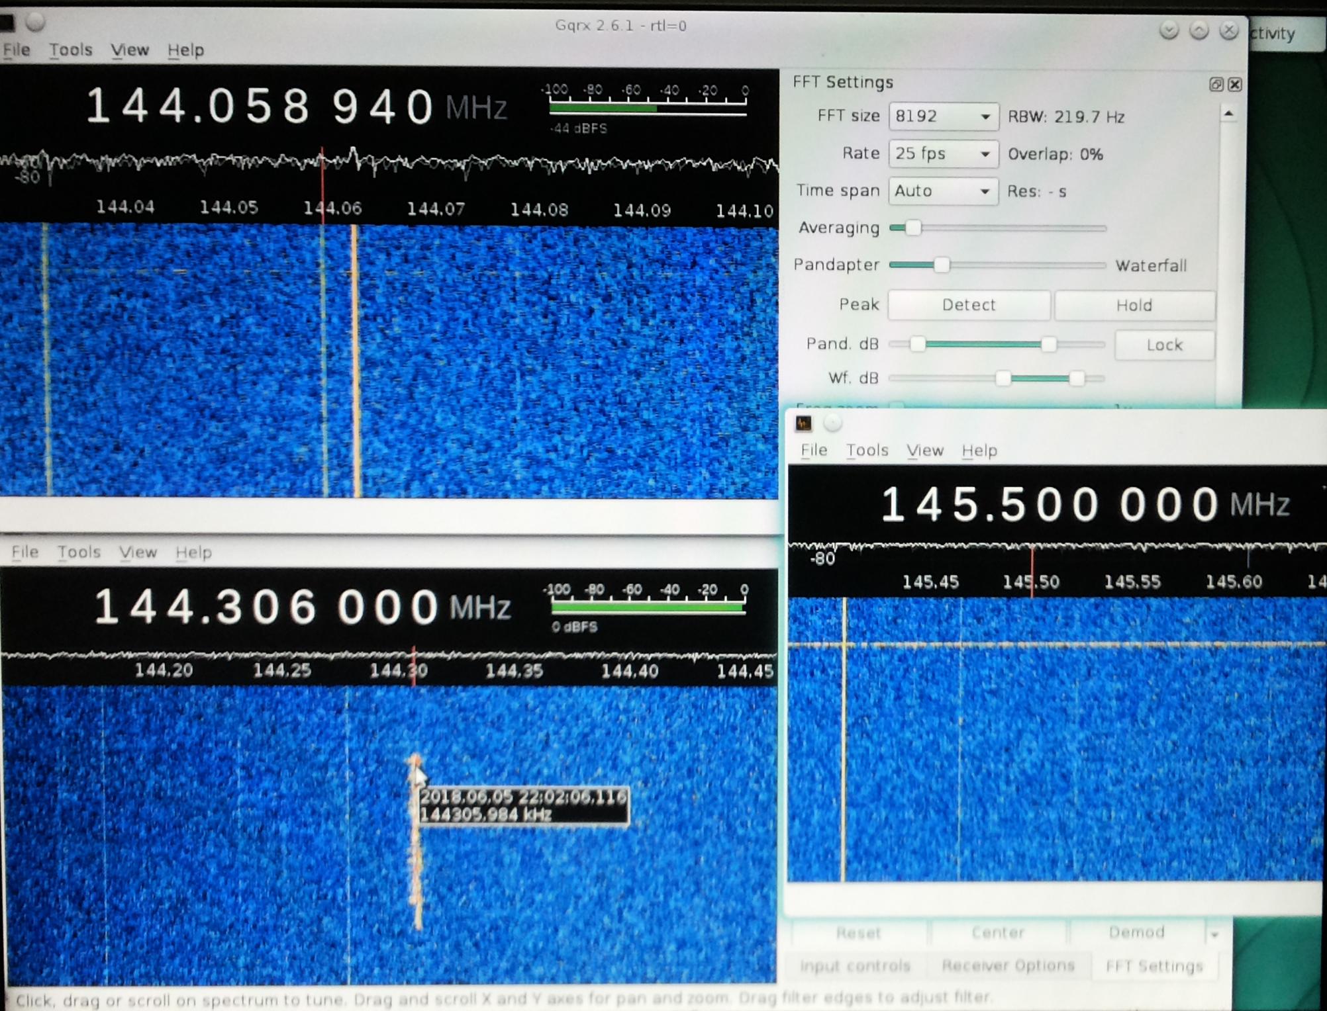This screenshot has width=1327, height=1011.
Task: Shade the main Gqrx window via down-arrow titlebar button
Action: point(1169,30)
